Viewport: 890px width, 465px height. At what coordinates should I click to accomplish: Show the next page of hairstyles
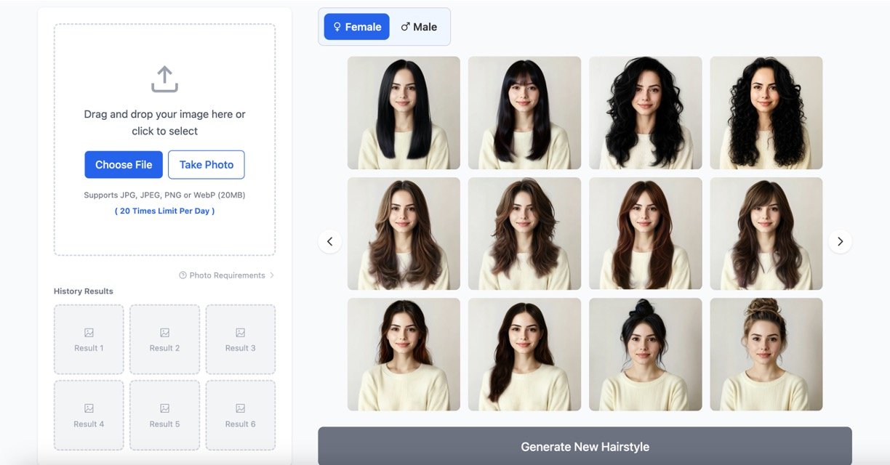(x=840, y=241)
